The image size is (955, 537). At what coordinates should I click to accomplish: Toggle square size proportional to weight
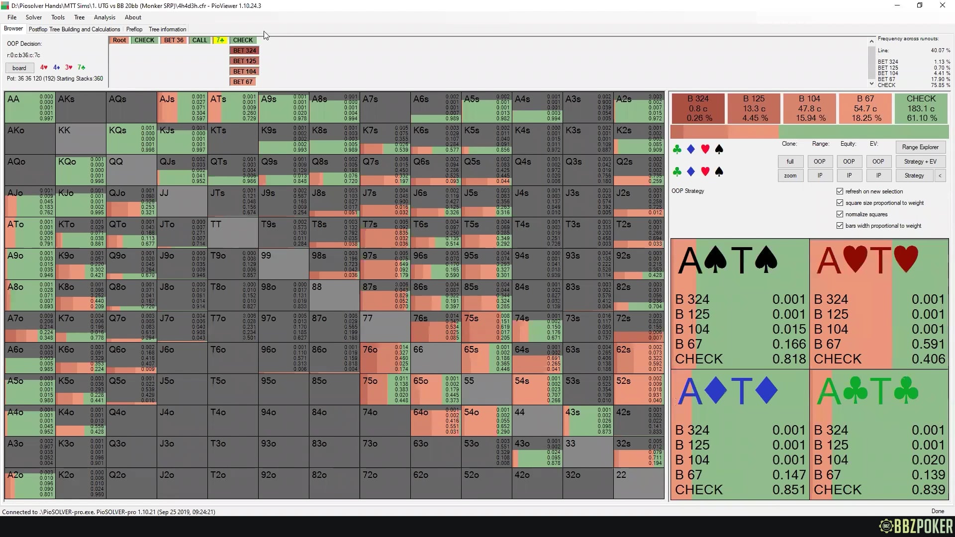point(840,203)
